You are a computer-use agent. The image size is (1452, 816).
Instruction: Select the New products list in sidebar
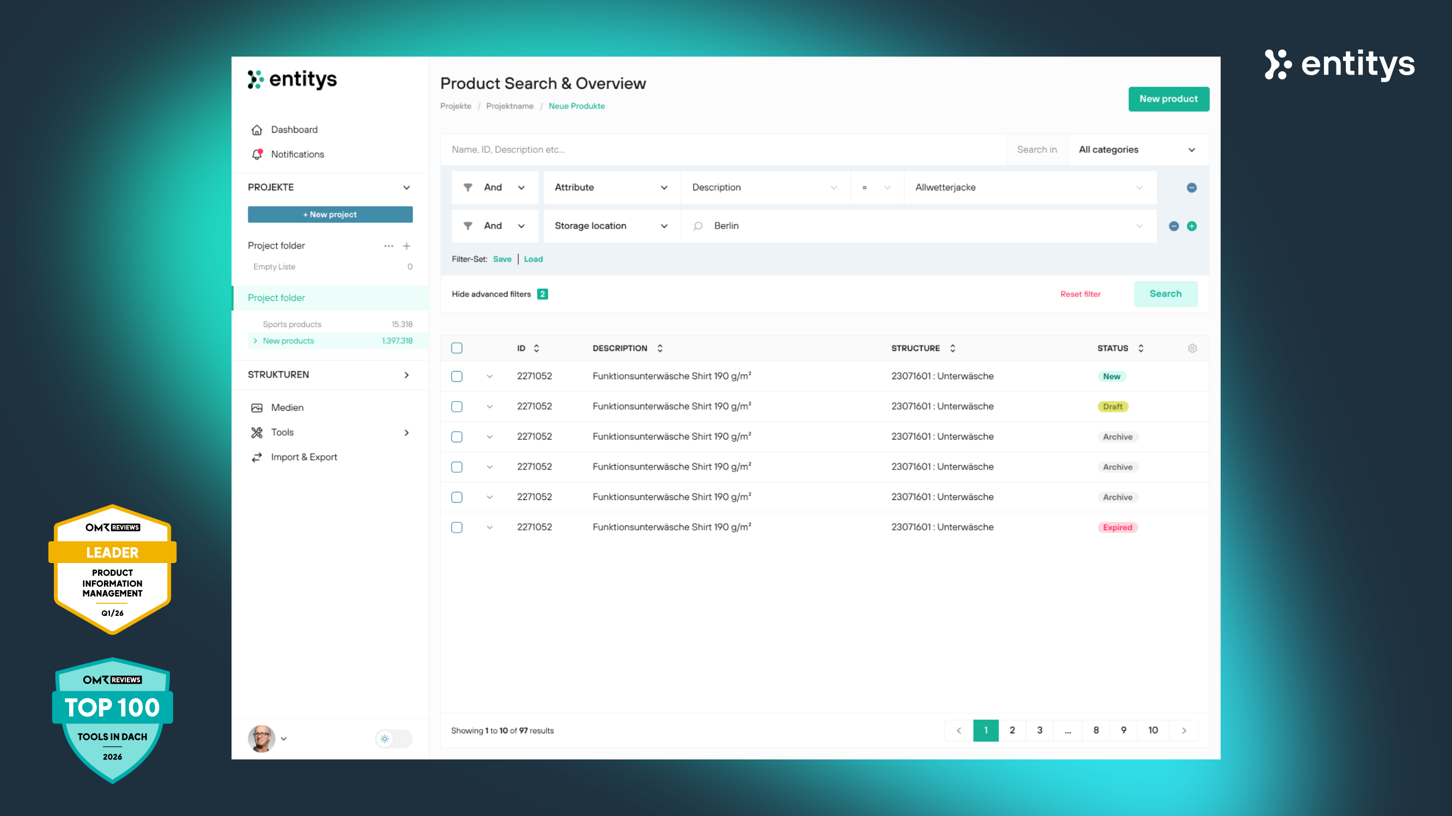288,341
